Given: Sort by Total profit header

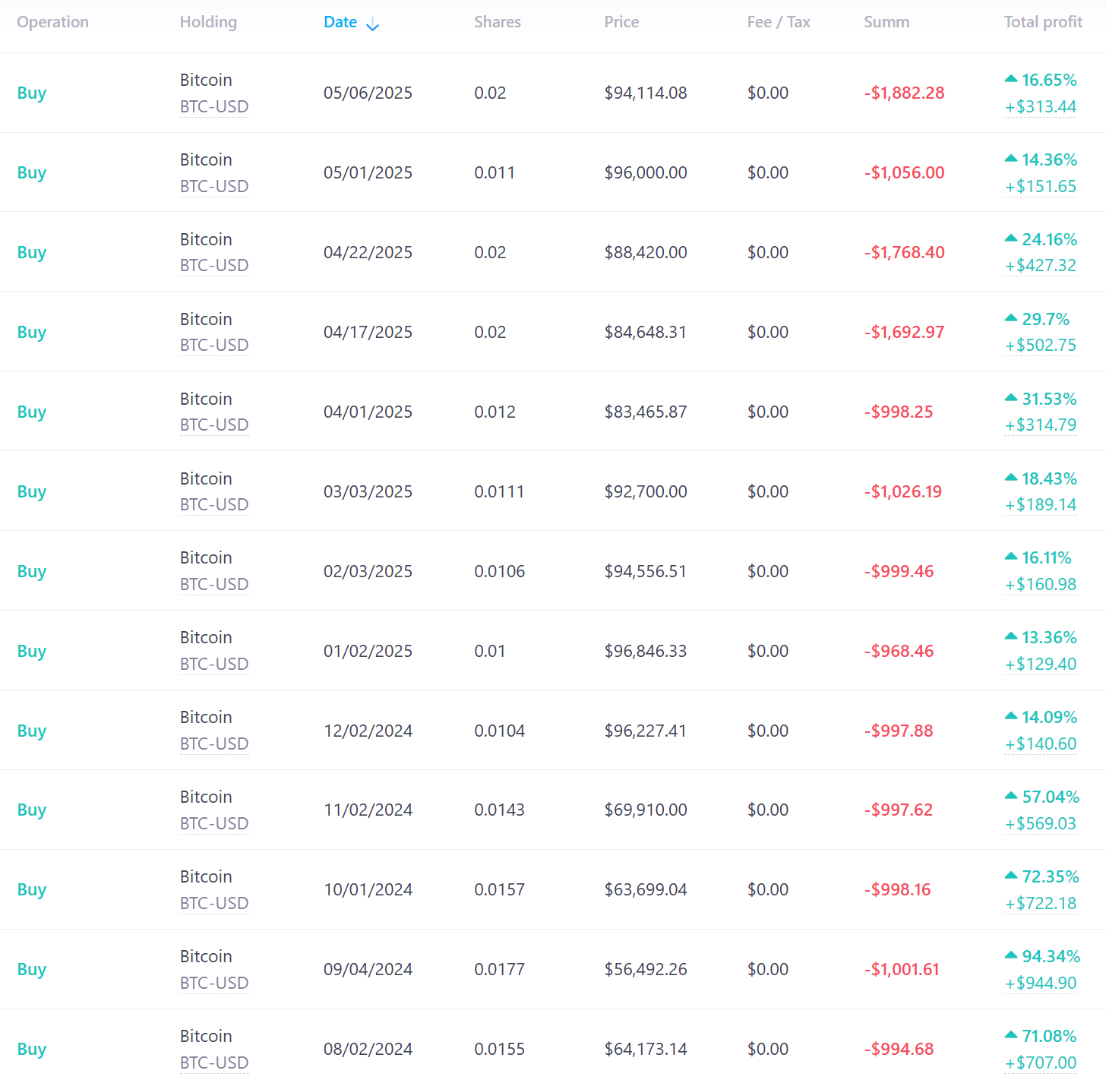Looking at the screenshot, I should [1043, 22].
